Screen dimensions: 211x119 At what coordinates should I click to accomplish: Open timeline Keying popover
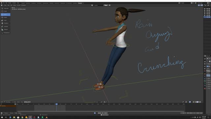point(12,113)
